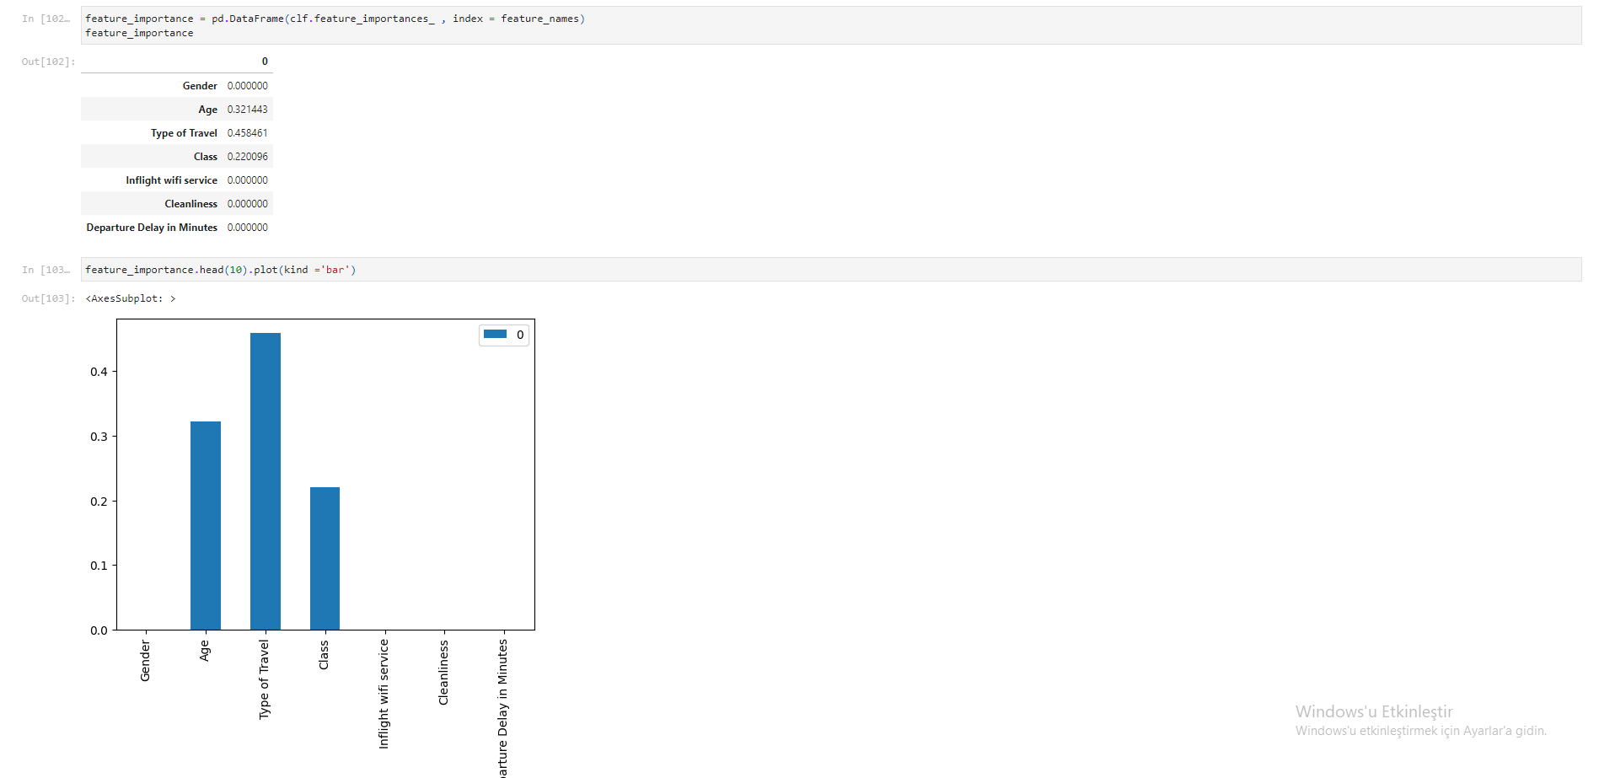Screen dimensions: 1599x778
Task: Click the Inflight wifi service row label
Action: click(x=172, y=180)
